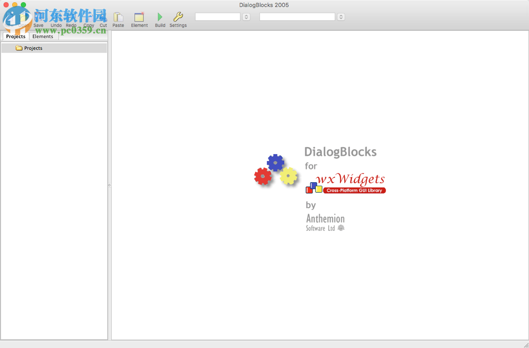
Task: Click the green macOS zoom window button
Action: tap(23, 5)
